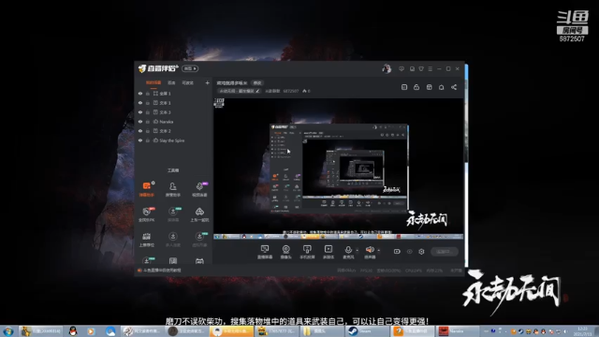Hide the 文本 1 source
The height and width of the screenshot is (337, 599).
coord(140,103)
